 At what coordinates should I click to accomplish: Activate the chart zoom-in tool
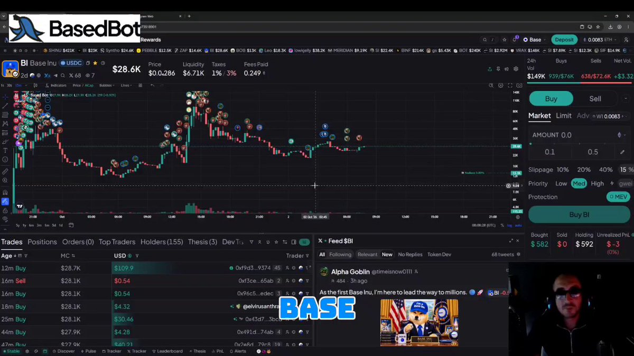(5, 181)
